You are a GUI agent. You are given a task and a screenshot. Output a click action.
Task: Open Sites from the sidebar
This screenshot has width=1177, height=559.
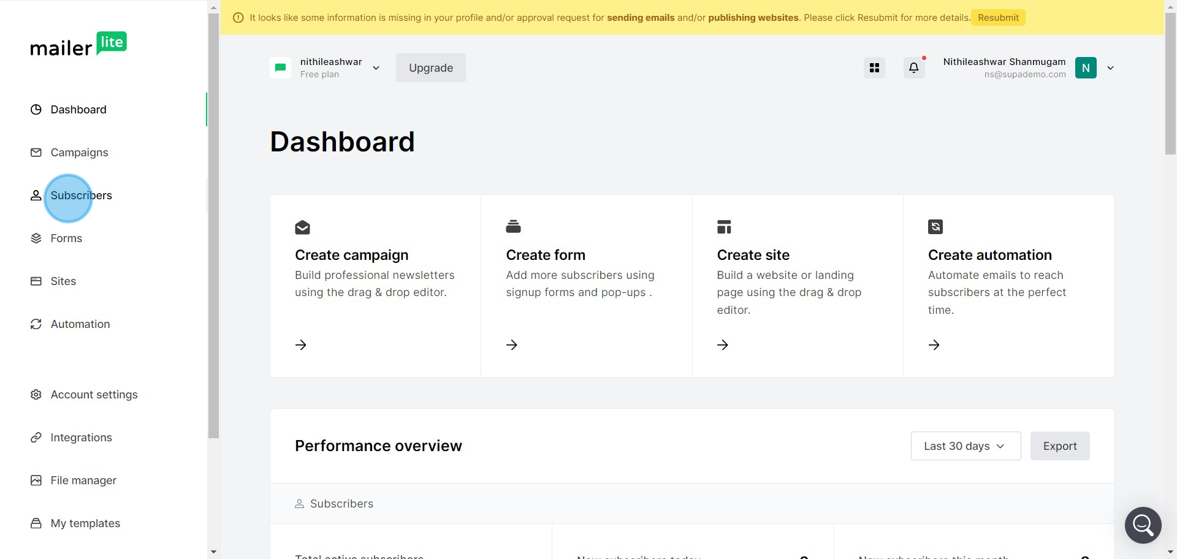(63, 281)
